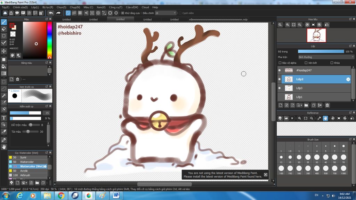
Task: Select the Eraser tool
Action: pos(4,29)
